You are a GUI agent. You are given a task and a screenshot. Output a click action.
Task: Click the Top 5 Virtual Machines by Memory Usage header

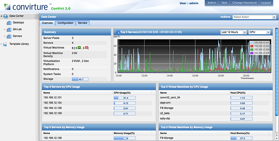point(216,127)
